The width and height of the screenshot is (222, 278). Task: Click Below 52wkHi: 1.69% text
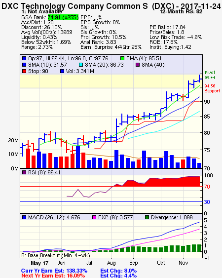point(46,42)
